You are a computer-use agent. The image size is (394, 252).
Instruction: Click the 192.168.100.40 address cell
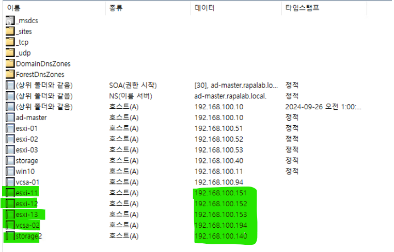(x=219, y=161)
